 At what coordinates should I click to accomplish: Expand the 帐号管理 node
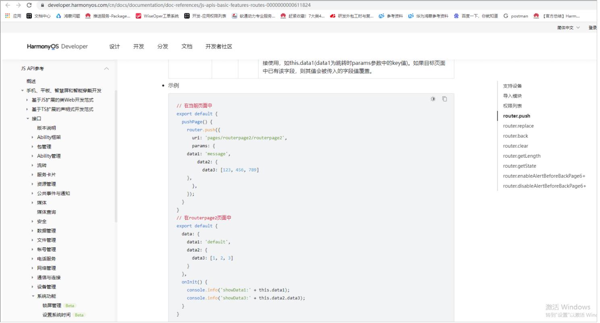[x=33, y=249]
